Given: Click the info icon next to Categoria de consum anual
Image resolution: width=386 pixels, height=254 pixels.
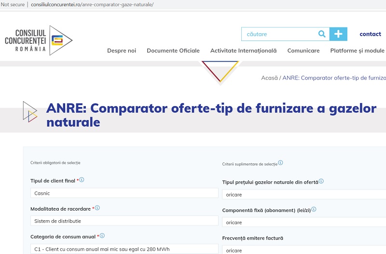Looking at the screenshot, I should coord(102,236).
